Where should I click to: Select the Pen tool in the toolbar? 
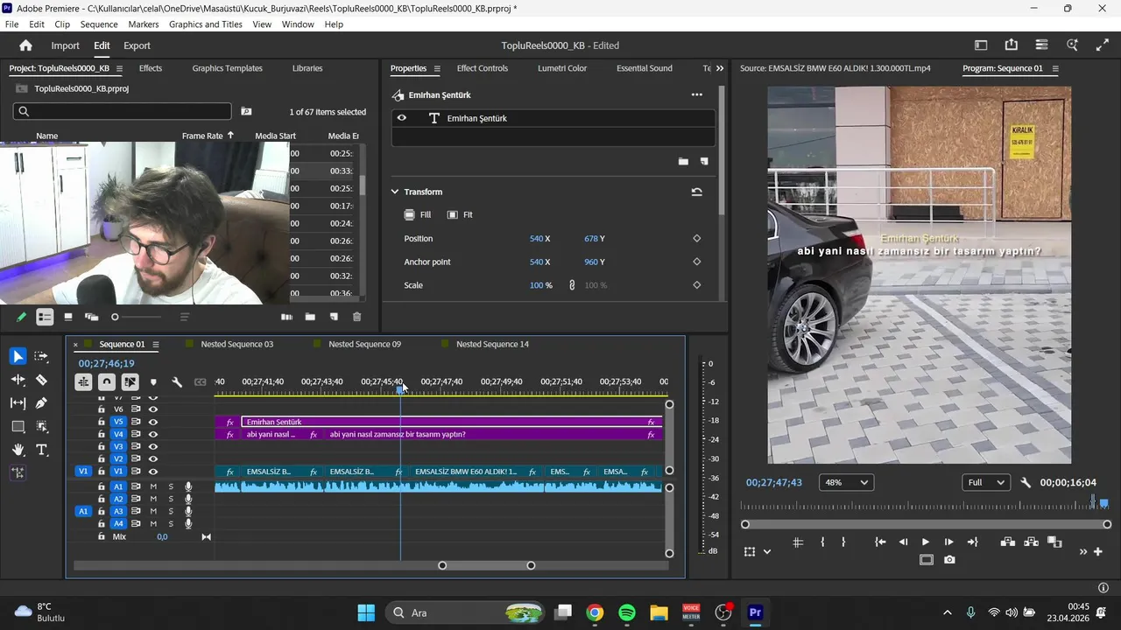[41, 403]
